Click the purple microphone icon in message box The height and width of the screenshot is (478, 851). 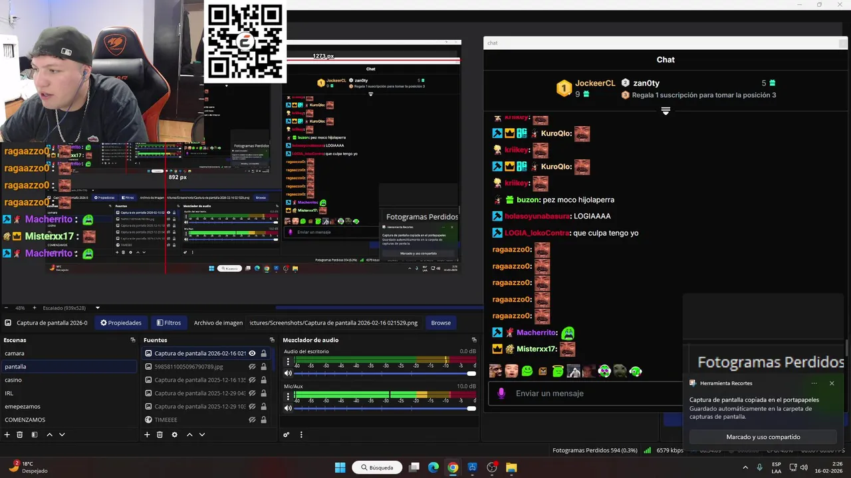point(501,393)
